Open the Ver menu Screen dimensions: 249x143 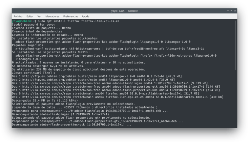click(x=39, y=16)
